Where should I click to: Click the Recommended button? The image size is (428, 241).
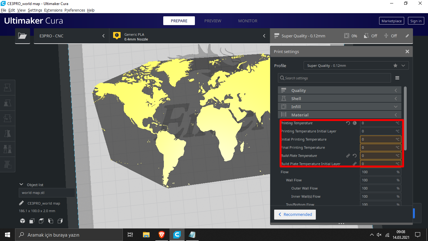tap(295, 214)
